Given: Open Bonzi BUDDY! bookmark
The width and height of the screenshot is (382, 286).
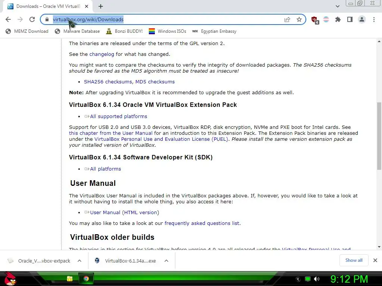Looking at the screenshot, I should [x=125, y=31].
